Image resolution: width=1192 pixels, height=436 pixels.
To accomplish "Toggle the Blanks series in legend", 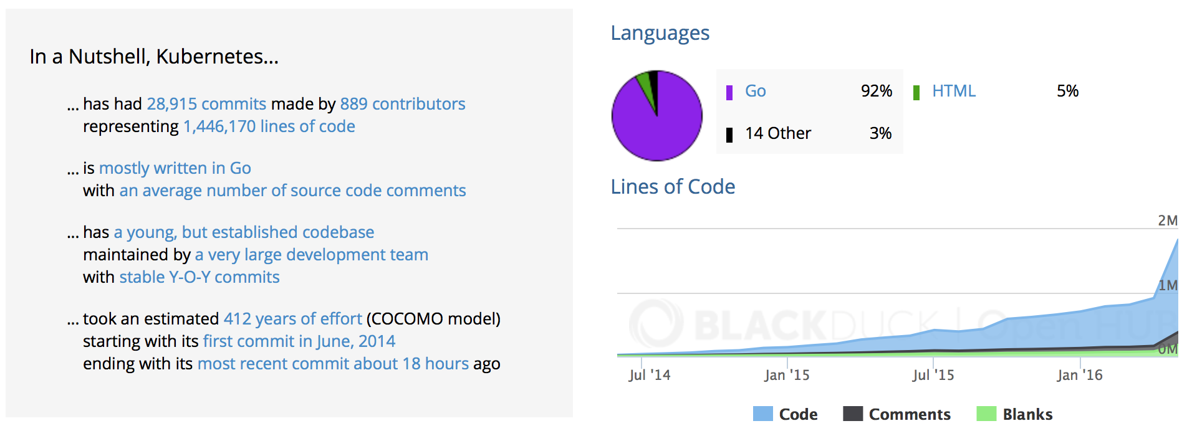I will coord(1014,414).
